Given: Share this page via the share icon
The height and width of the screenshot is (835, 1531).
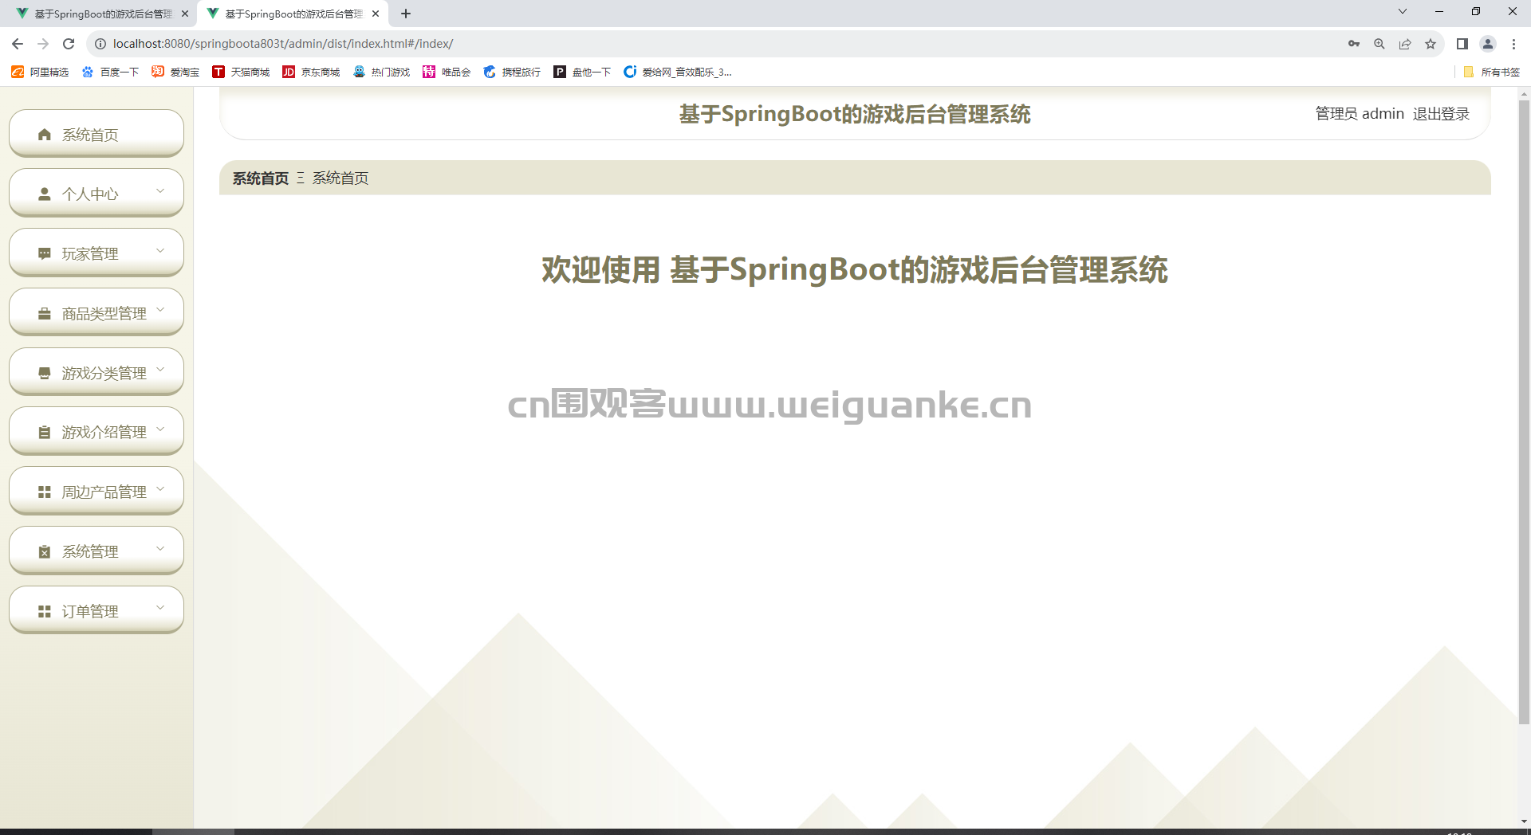Looking at the screenshot, I should coord(1405,44).
